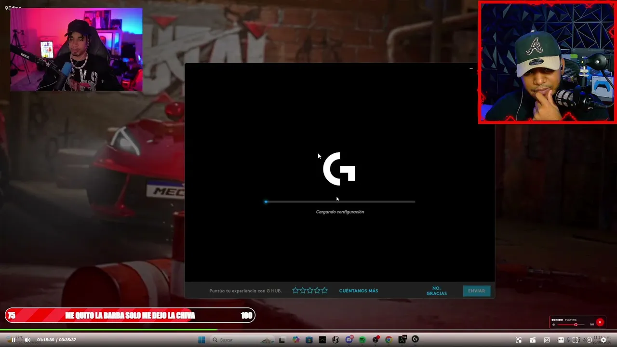Adjust the SONIDO volume slider
Screen dimensions: 617x347
pos(571,324)
